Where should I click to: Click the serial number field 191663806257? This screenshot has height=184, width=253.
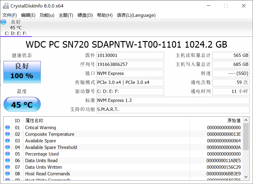click(x=130, y=64)
